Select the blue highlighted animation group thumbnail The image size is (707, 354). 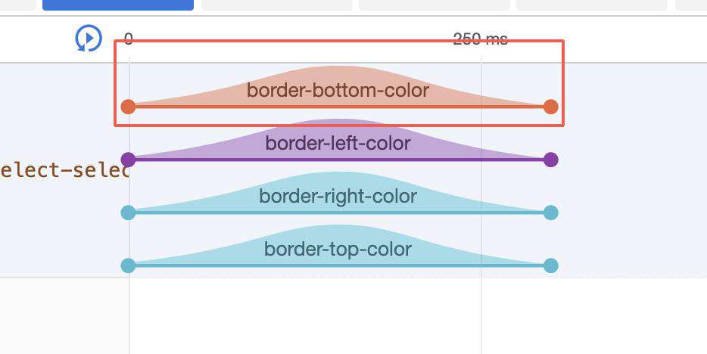coord(118,5)
